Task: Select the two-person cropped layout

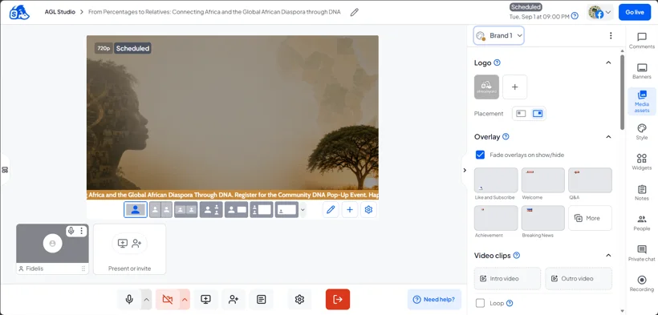Action: pyautogui.click(x=160, y=210)
